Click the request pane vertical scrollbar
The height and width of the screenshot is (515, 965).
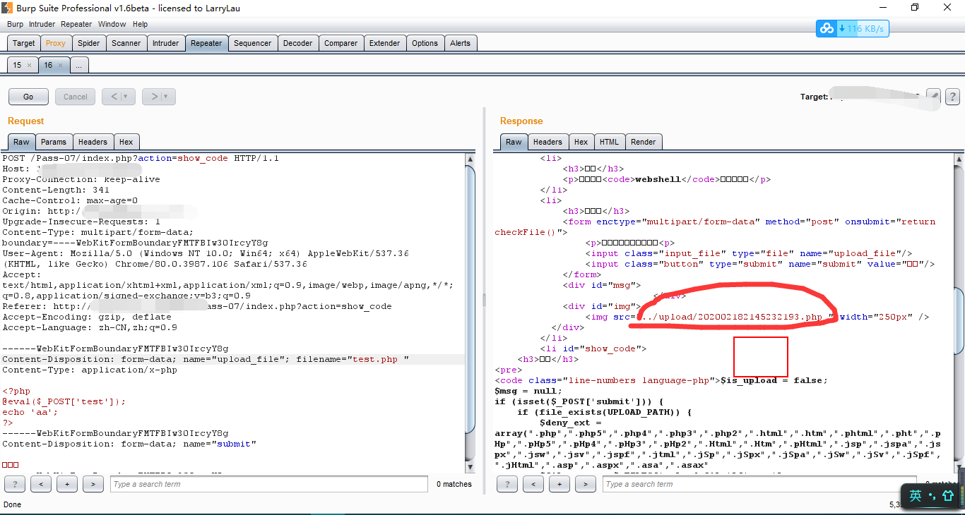[471, 312]
